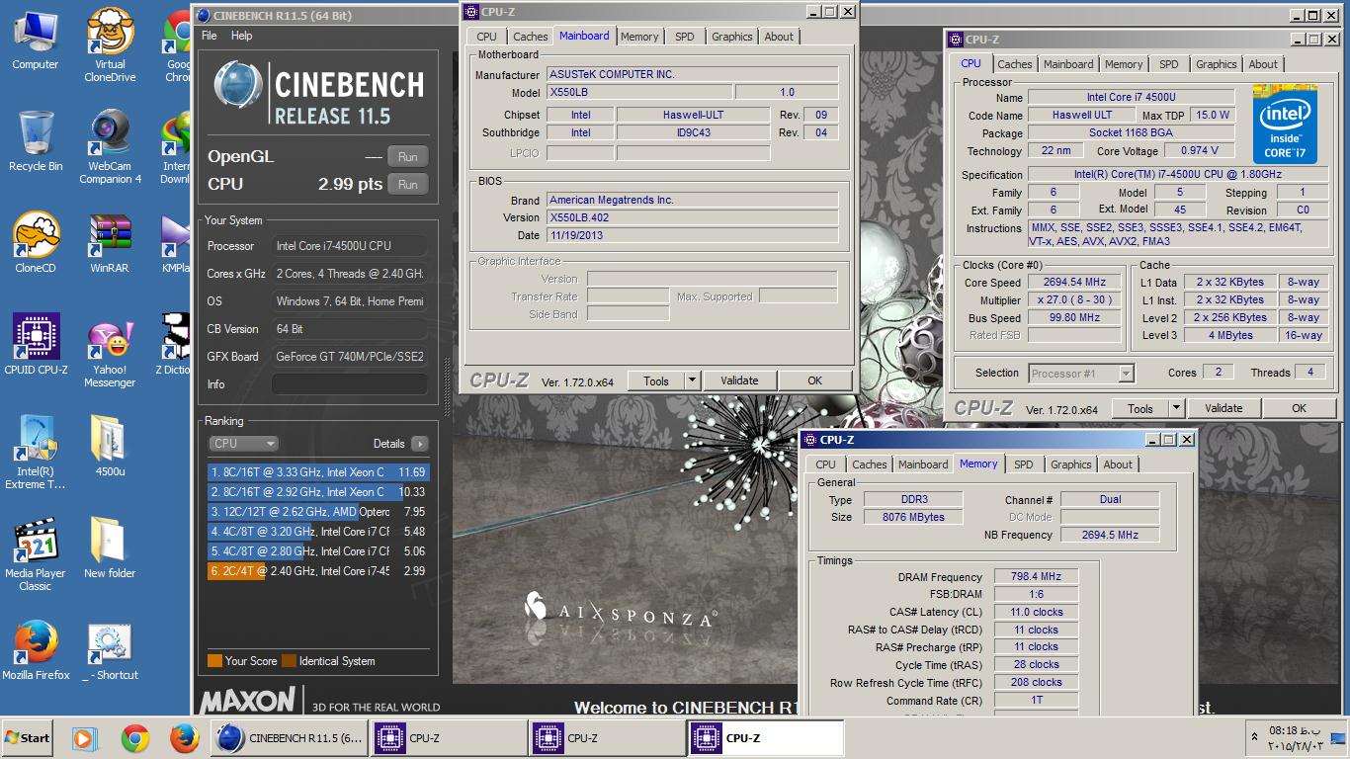Open SPD tab in CPU-Z Memory window
The image size is (1350, 759).
[x=1024, y=464]
